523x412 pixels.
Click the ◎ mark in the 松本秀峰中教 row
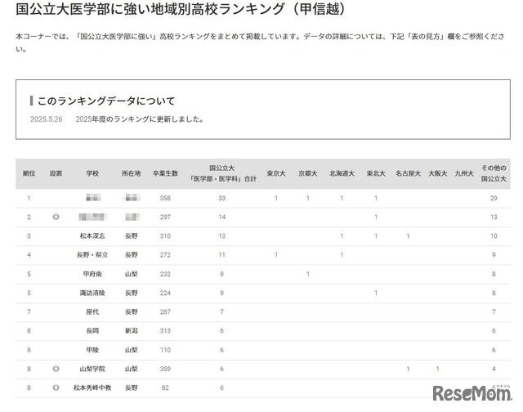[56, 387]
